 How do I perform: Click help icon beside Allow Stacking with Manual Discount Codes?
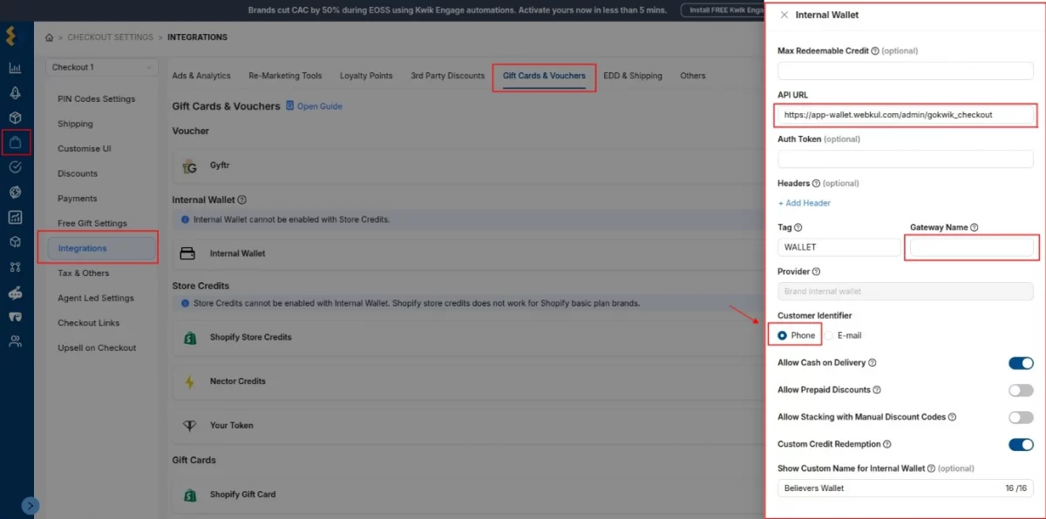pos(953,417)
